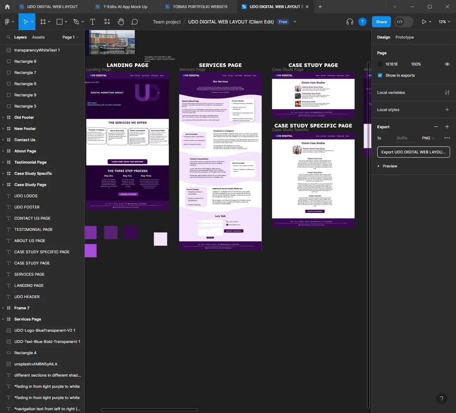The image size is (456, 413).
Task: Close the UDO DIGITAL WEB LAYOUT tab
Action: [307, 7]
